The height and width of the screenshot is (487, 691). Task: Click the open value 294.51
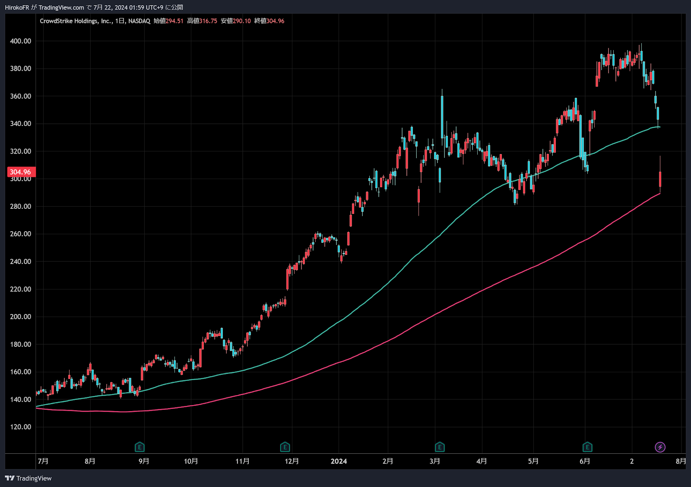click(x=174, y=21)
